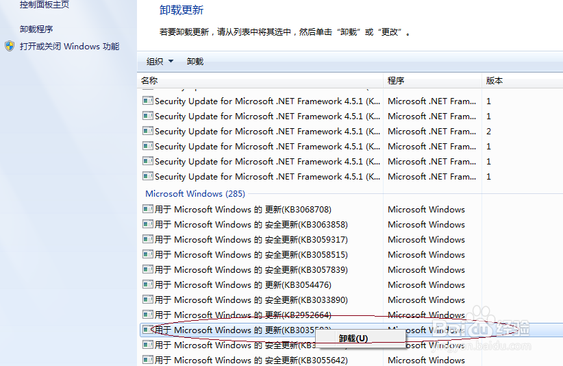Select 用于 Microsoft Windows 的 安全更新(KB3063858)
This screenshot has width=563, height=366.
tap(251, 224)
